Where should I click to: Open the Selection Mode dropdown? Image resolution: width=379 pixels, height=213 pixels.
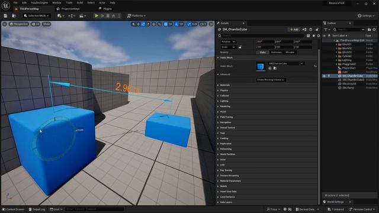point(37,16)
